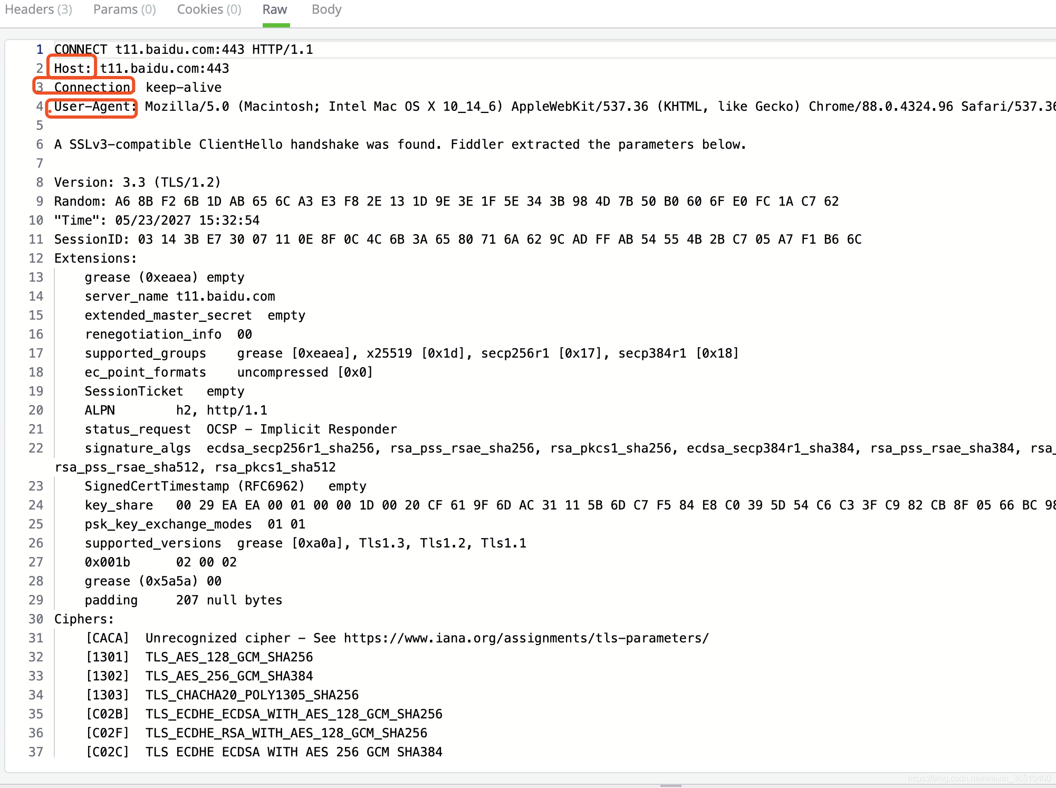Click psk_key_exchange_modes 01 01 line

(x=195, y=524)
